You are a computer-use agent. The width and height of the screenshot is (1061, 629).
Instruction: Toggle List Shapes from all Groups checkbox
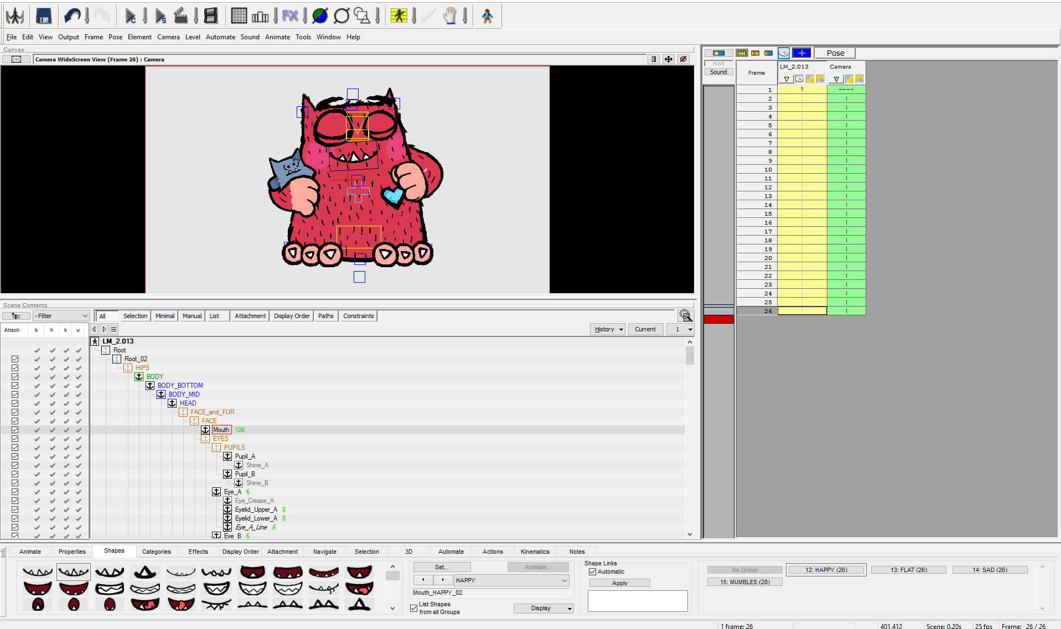coord(414,608)
